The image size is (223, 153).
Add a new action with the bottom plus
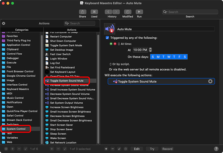106,149
